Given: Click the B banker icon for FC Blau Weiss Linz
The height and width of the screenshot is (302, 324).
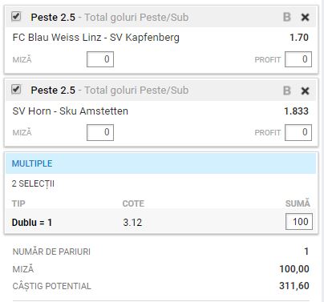Looking at the screenshot, I should pos(287,18).
